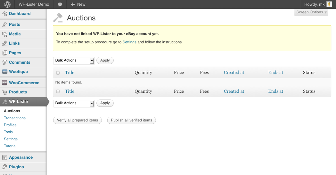
Task: Click the Pages document icon
Action: click(x=5, y=53)
